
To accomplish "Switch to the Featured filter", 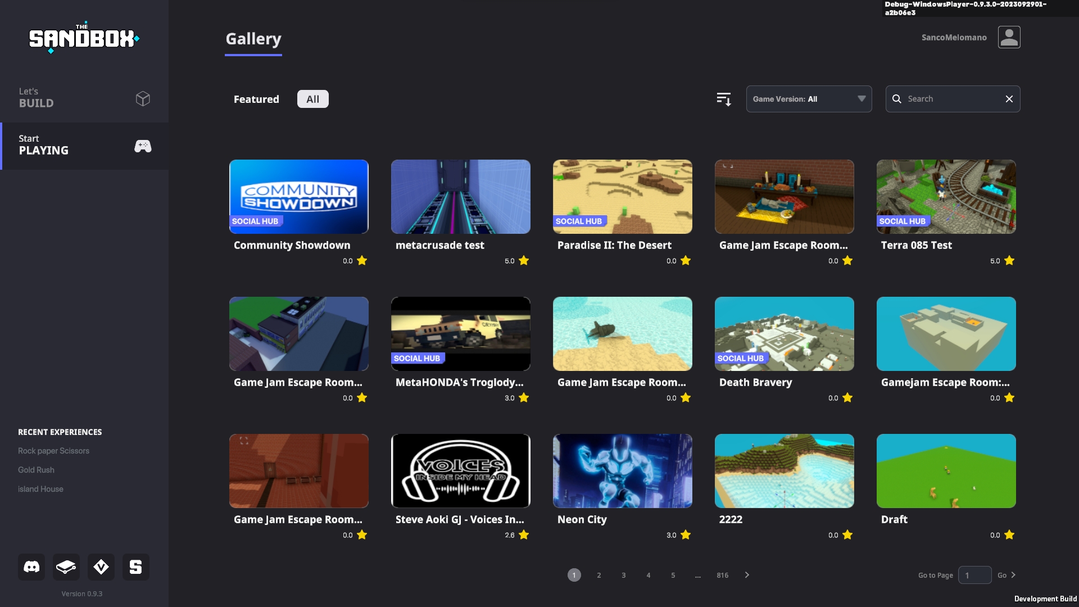I will 256,99.
